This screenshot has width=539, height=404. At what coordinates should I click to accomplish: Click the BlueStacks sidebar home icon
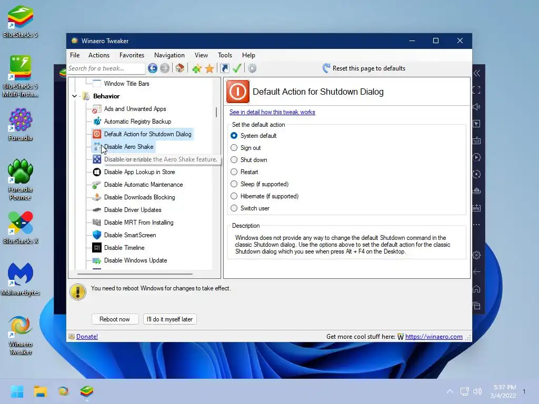coord(476,289)
